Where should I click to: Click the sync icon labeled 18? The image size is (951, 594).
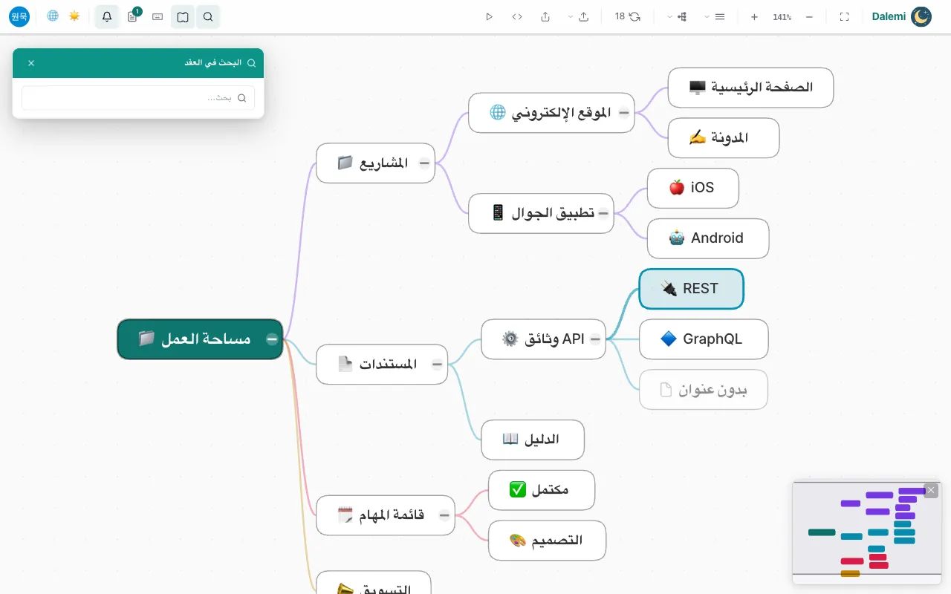pos(628,16)
